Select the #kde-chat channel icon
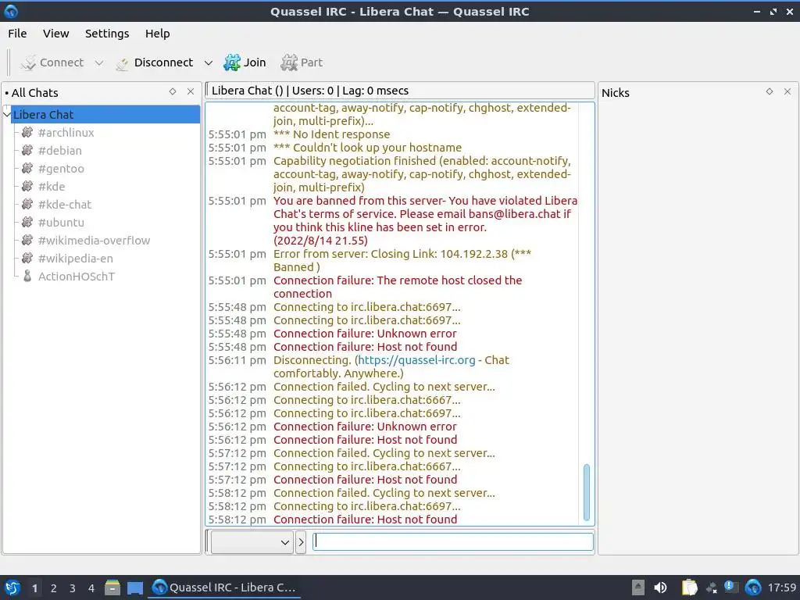The height and width of the screenshot is (600, 800). [27, 204]
